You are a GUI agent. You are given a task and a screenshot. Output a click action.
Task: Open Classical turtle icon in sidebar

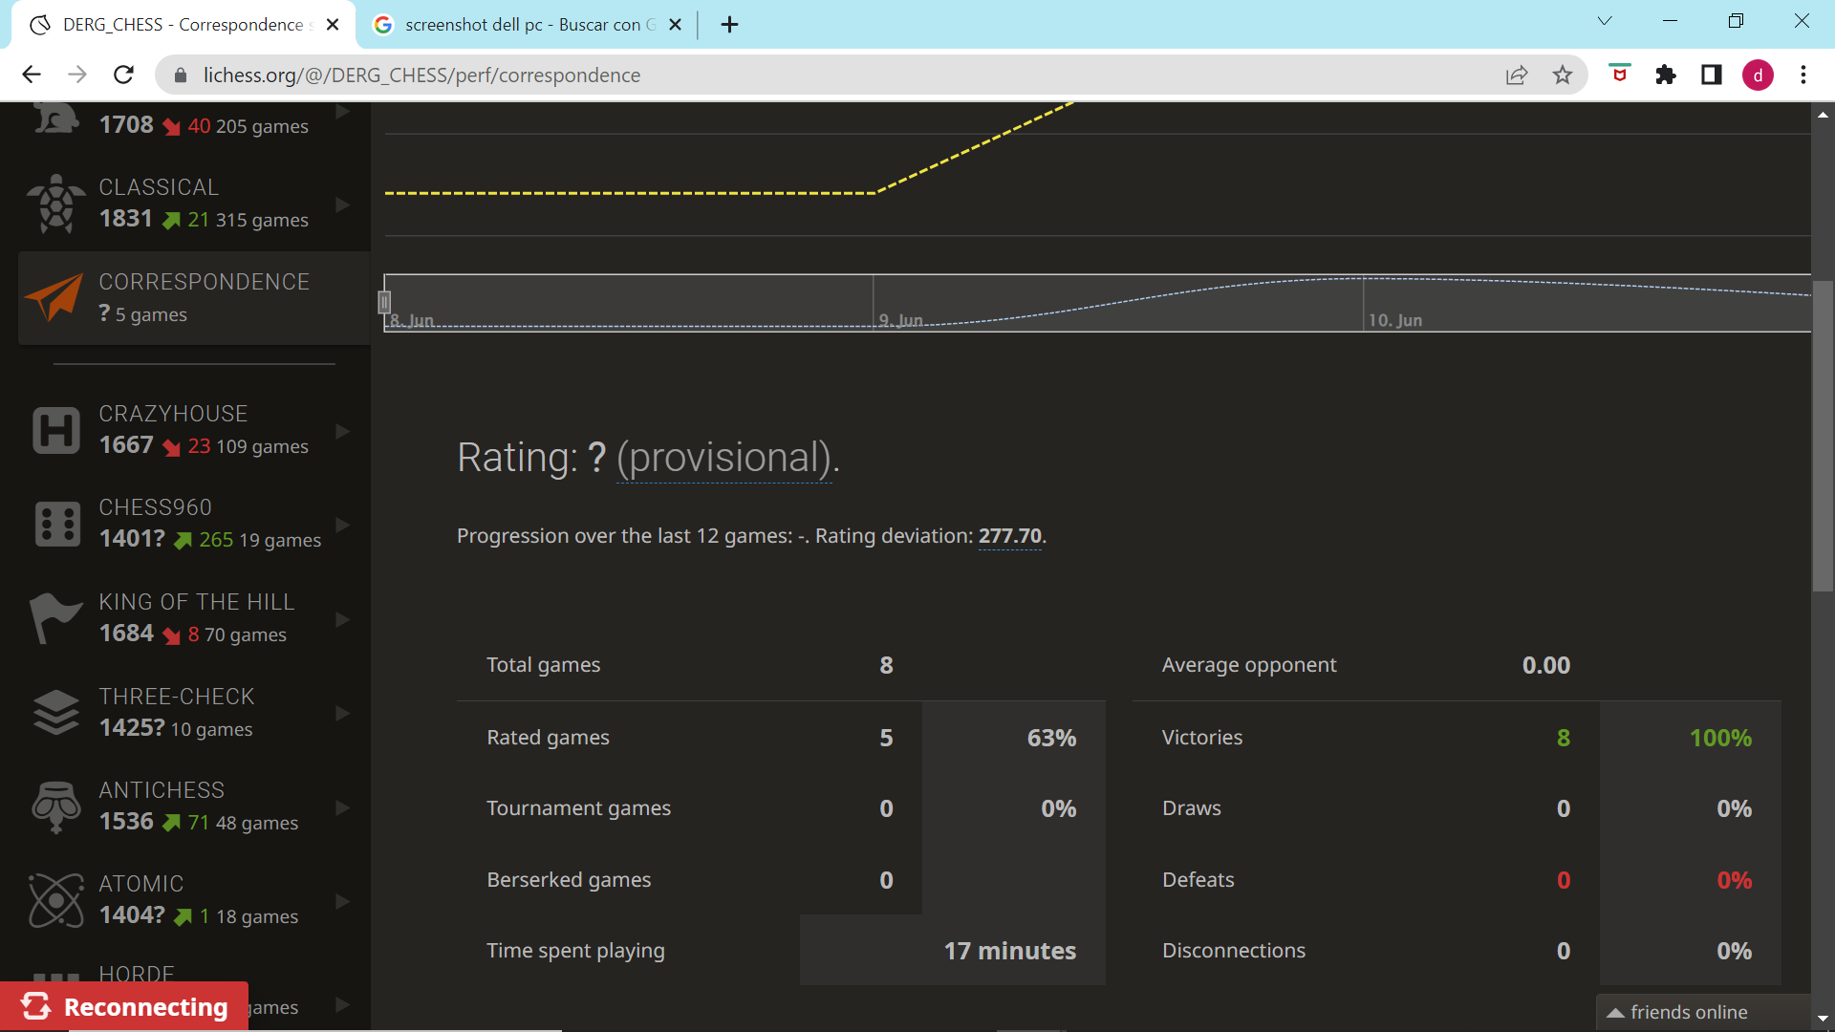point(56,204)
